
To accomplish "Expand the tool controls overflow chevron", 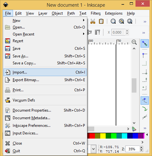I will (144, 33).
